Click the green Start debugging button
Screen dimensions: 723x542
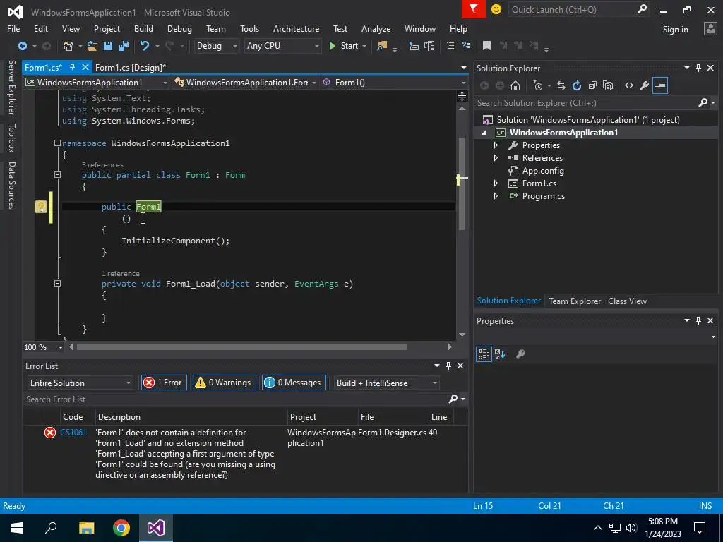point(344,46)
